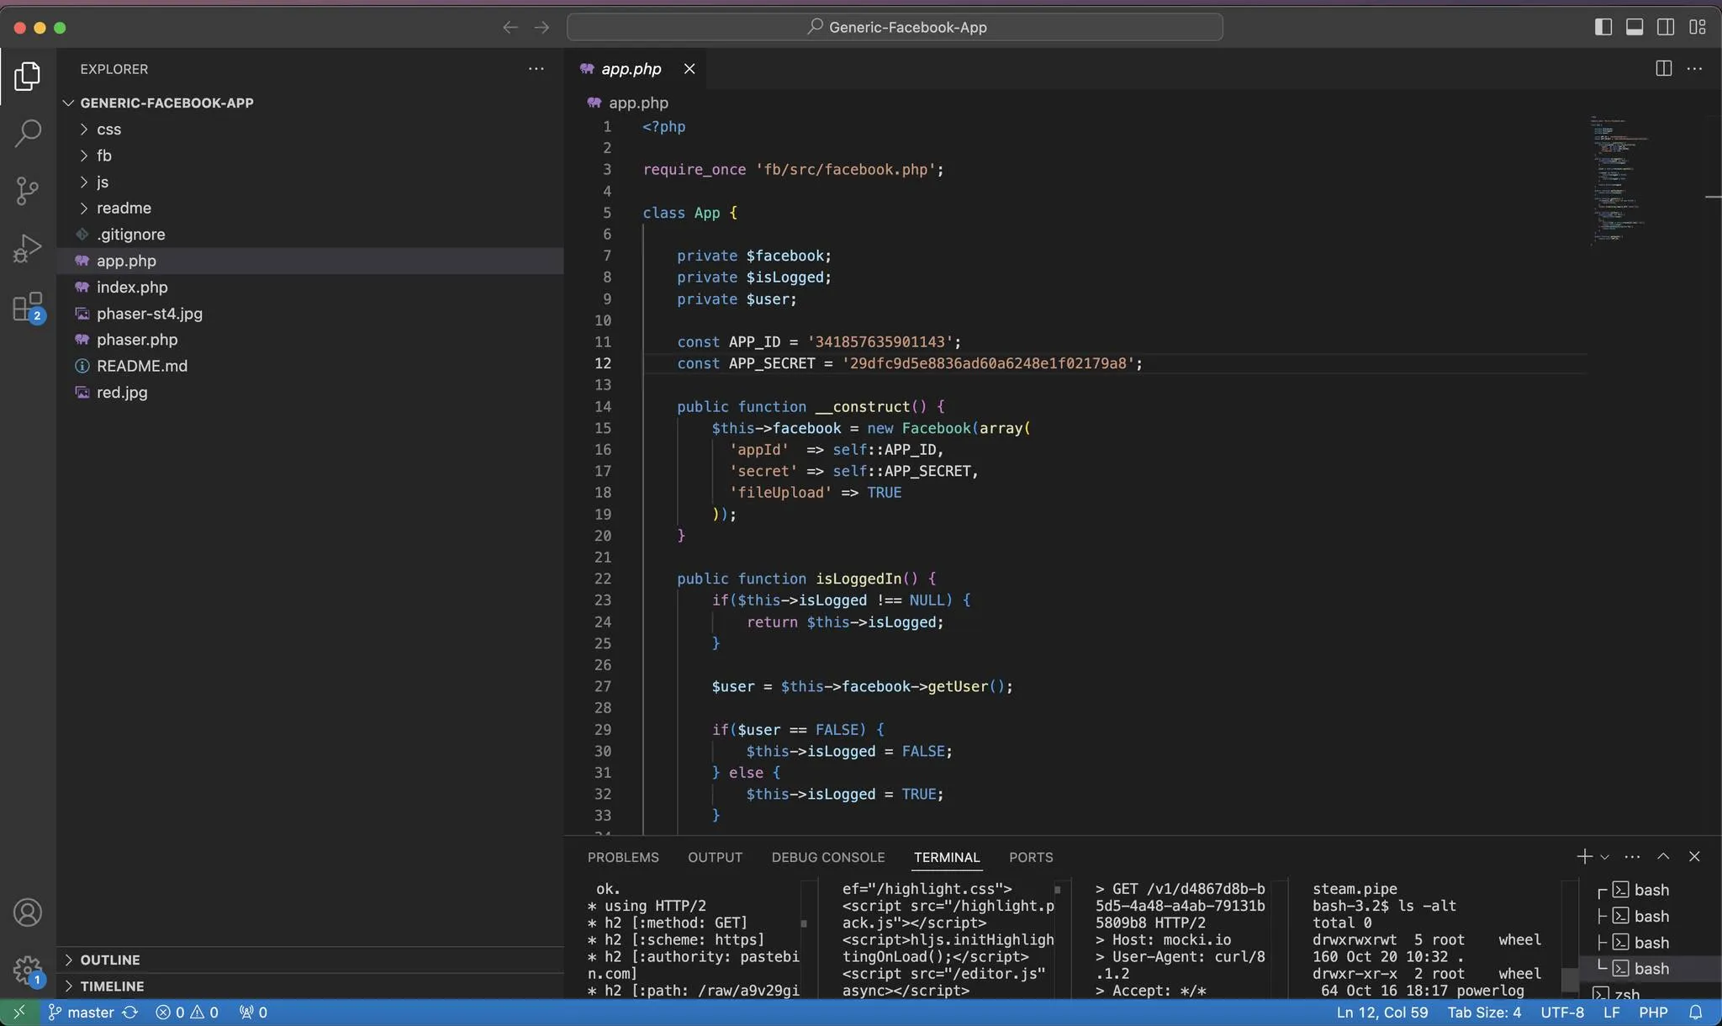Image resolution: width=1722 pixels, height=1026 pixels.
Task: Open index.php in the explorer
Action: pos(132,288)
